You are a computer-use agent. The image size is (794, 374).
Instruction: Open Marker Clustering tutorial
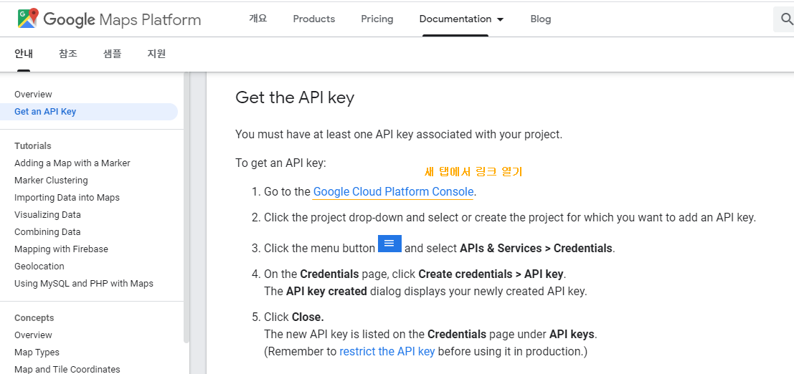(51, 180)
